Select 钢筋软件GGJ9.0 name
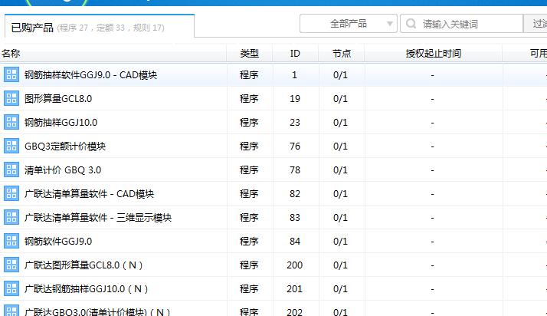547x316 pixels. coord(58,242)
